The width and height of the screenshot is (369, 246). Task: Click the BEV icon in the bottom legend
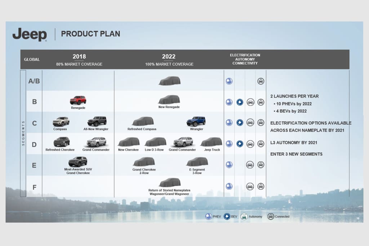click(227, 216)
